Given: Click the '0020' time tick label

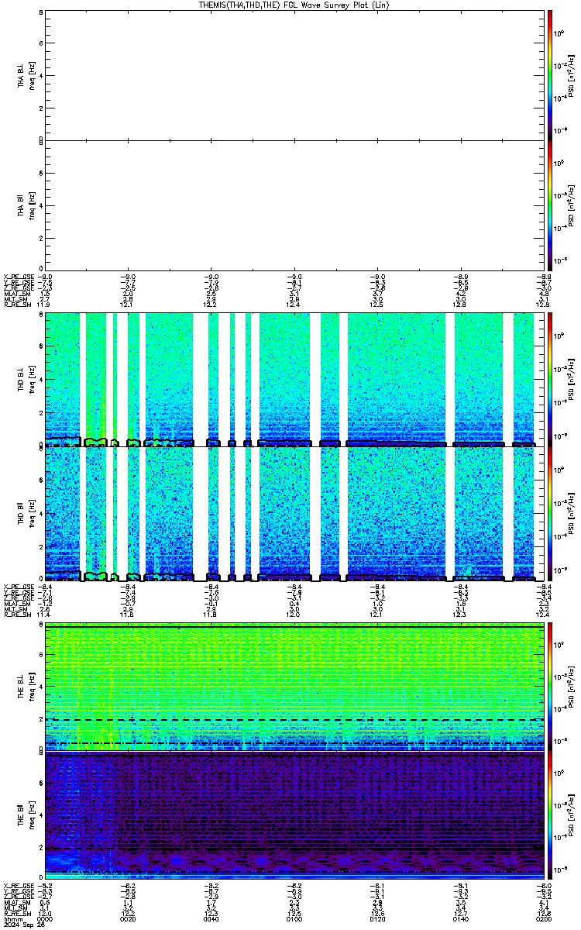Looking at the screenshot, I should point(128,920).
